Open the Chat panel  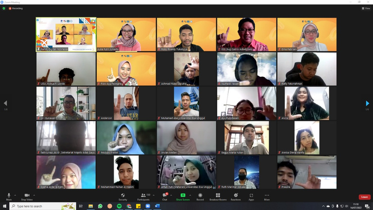pyautogui.click(x=165, y=196)
